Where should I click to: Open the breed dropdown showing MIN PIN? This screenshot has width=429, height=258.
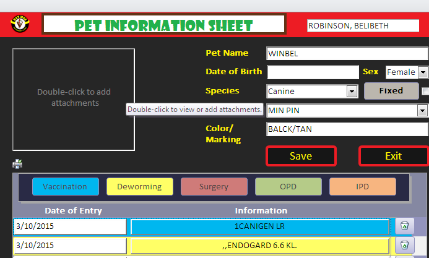(422, 111)
